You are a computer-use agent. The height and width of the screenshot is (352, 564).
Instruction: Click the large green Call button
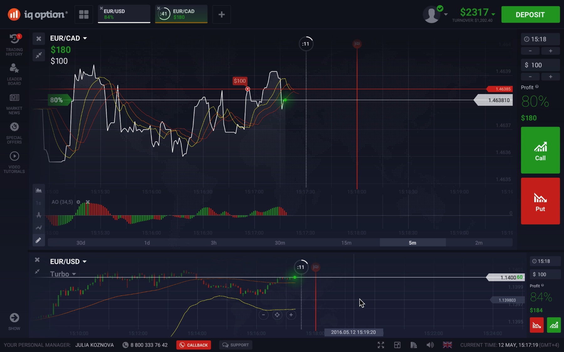pos(540,150)
